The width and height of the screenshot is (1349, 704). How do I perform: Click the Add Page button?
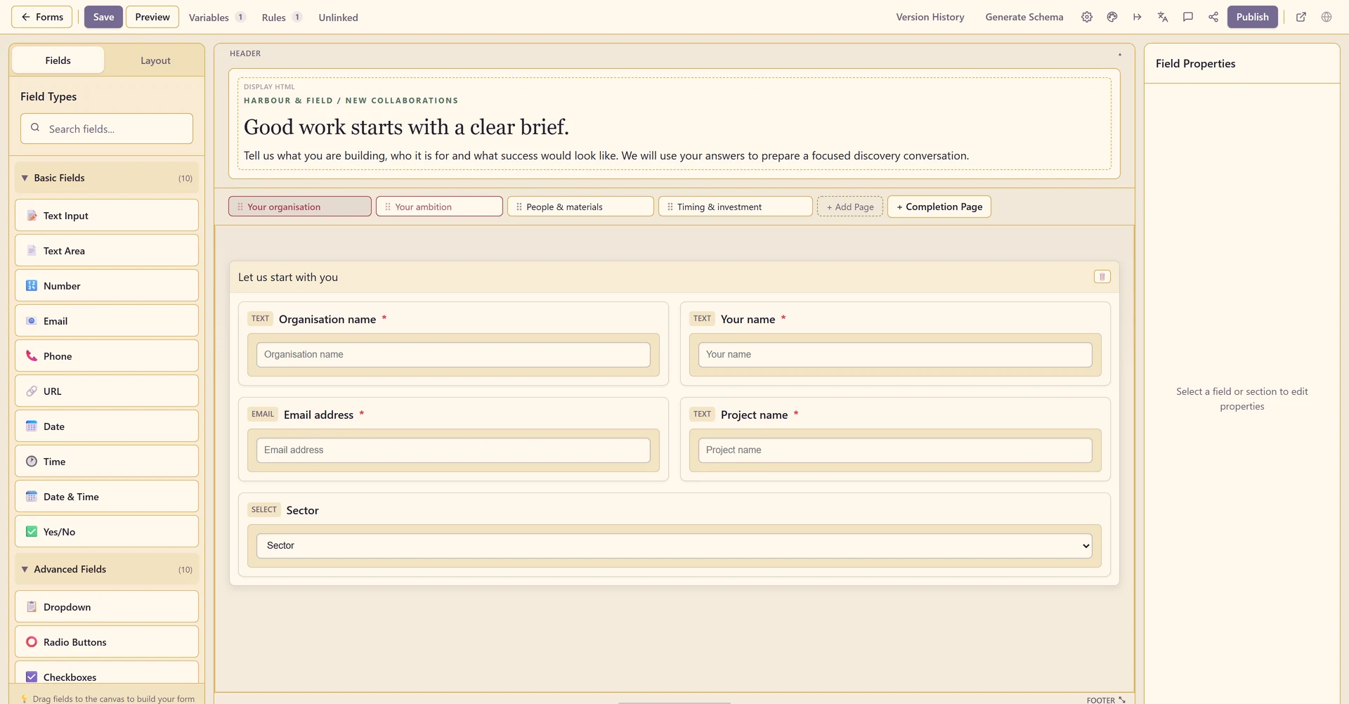[x=850, y=207]
